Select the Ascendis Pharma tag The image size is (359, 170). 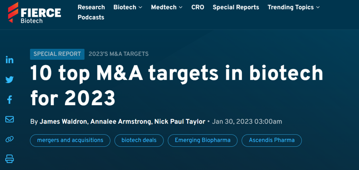(272, 140)
